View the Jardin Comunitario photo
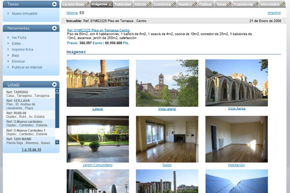290x193 pixels. point(98,139)
